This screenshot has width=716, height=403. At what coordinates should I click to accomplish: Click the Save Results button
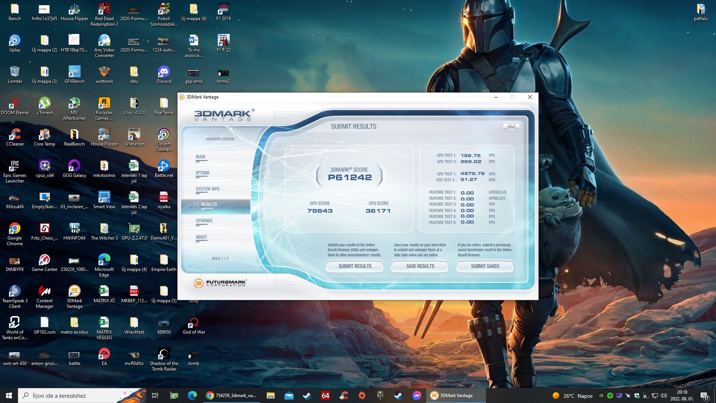click(x=420, y=266)
